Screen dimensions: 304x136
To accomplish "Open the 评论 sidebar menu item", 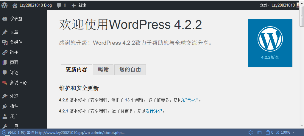I will tap(14, 72).
